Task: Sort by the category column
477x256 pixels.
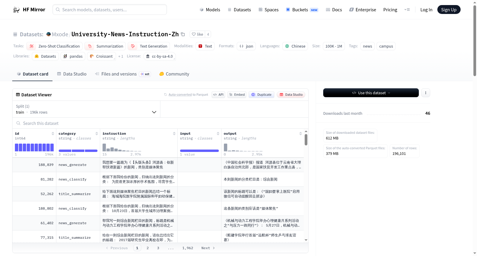Action: point(97,134)
